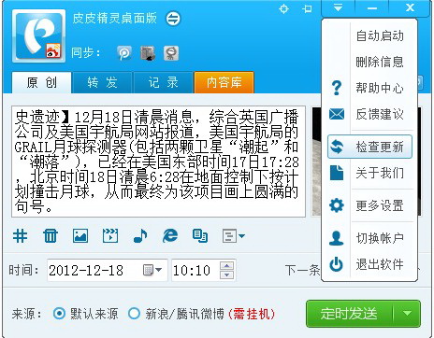Click the refresh arrows icon for 检查更新
Viewport: 434px width, 338px height.
pos(337,147)
